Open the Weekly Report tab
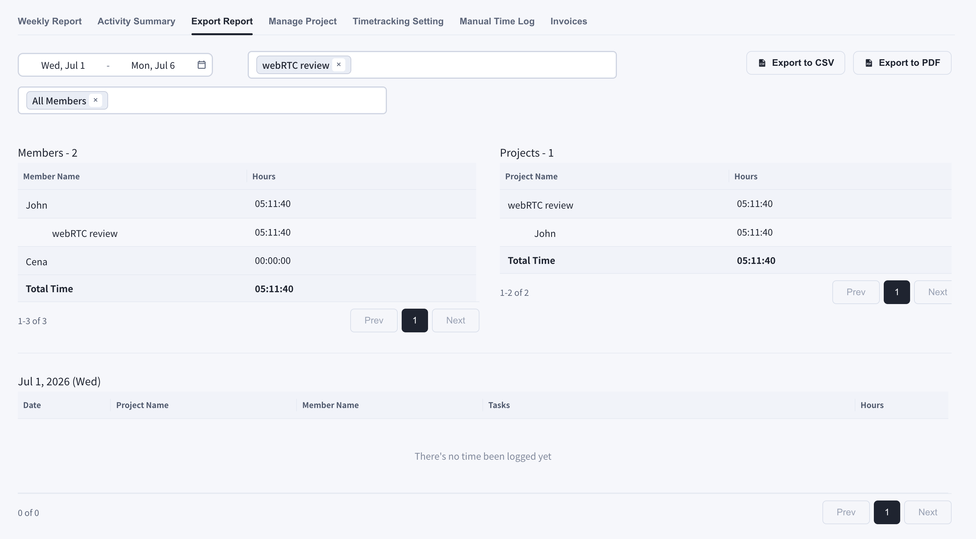Image resolution: width=976 pixels, height=539 pixels. point(50,21)
